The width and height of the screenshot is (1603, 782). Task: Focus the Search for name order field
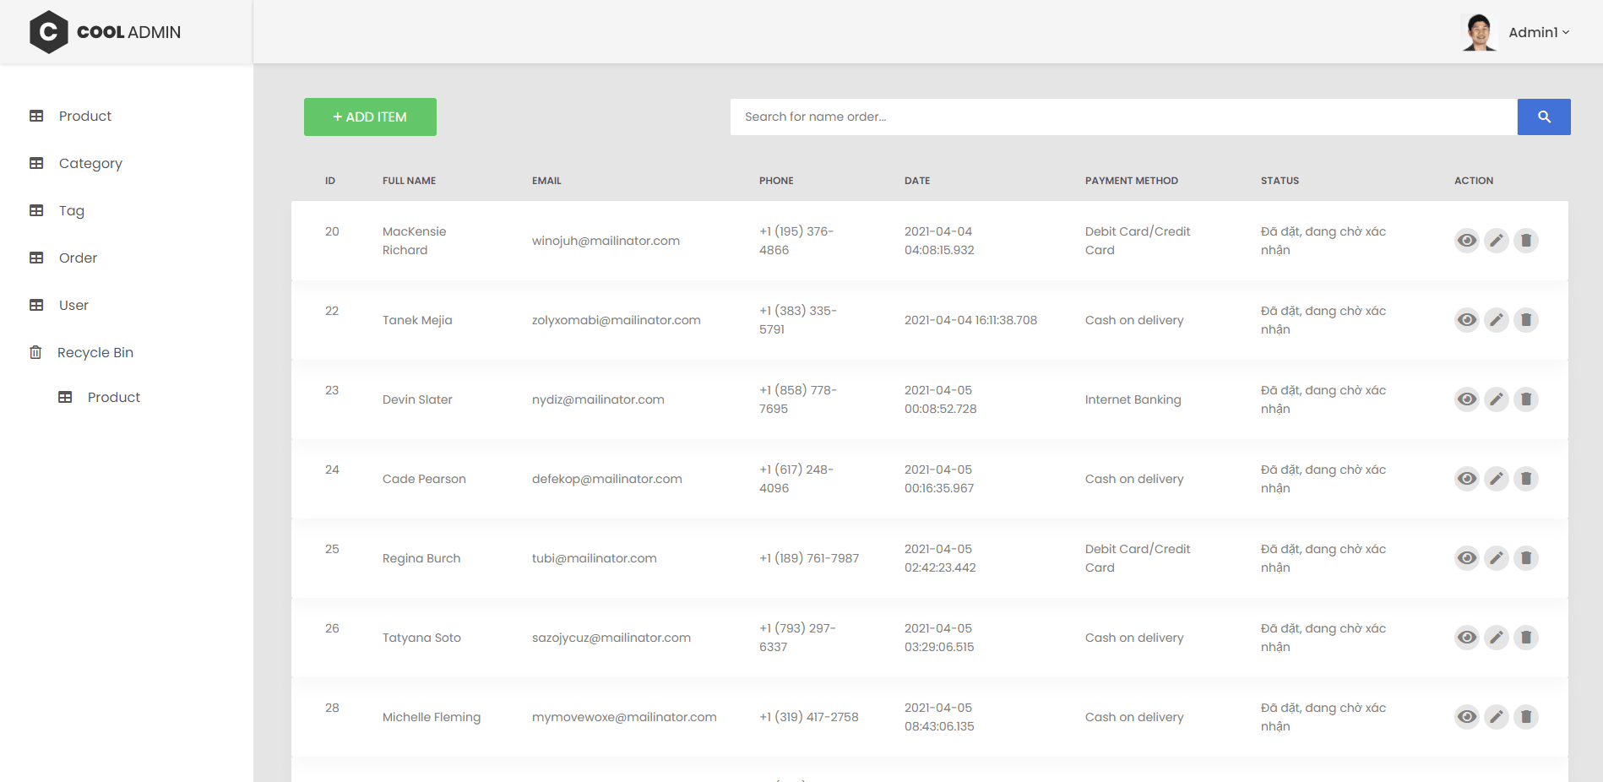pos(1123,117)
